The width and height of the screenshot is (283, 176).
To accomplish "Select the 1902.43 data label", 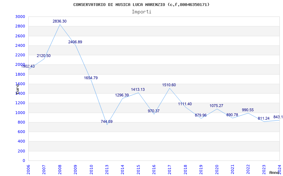I will pyautogui.click(x=28, y=66).
